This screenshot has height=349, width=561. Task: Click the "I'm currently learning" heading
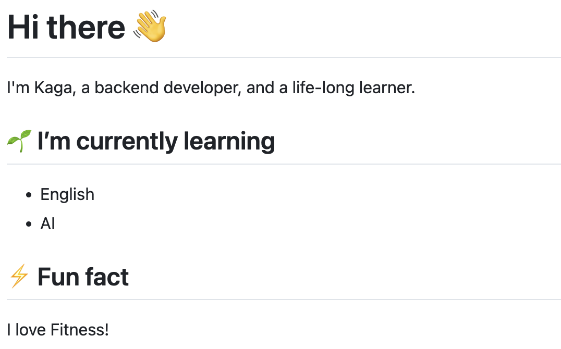point(156,142)
